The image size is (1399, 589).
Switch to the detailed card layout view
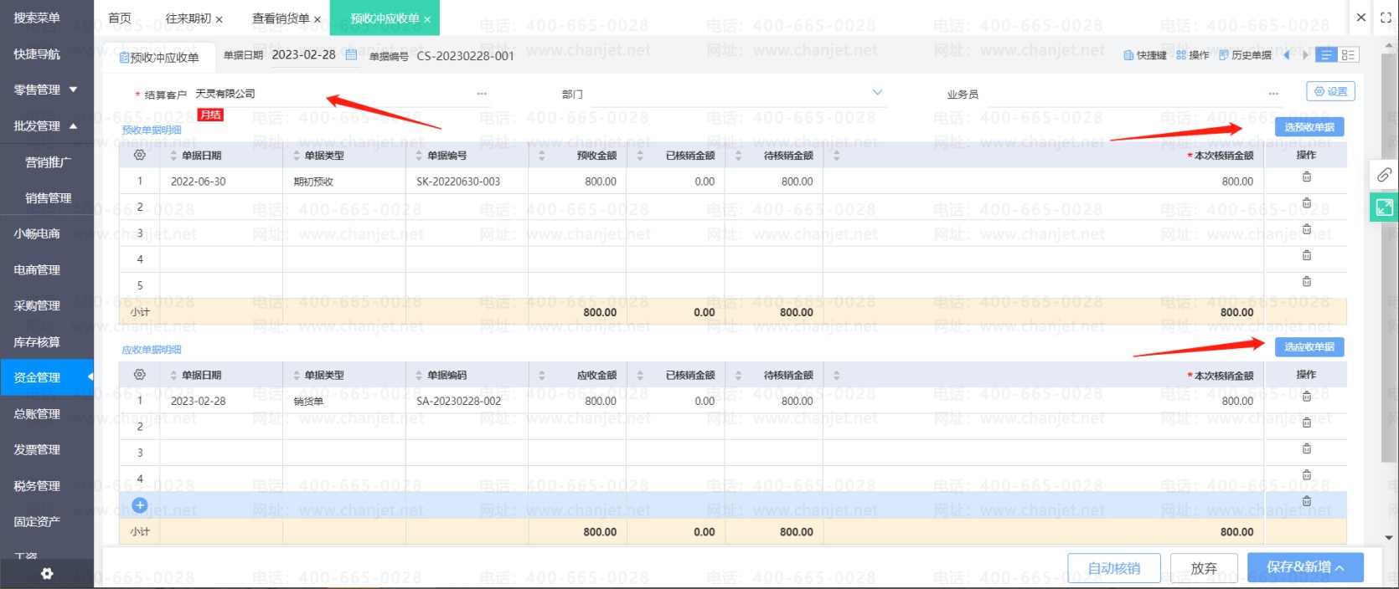point(1348,55)
